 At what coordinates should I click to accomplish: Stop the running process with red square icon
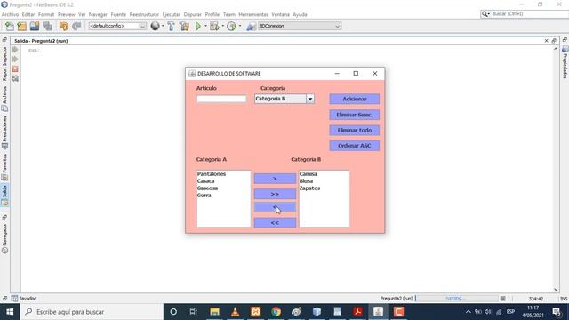click(15, 68)
